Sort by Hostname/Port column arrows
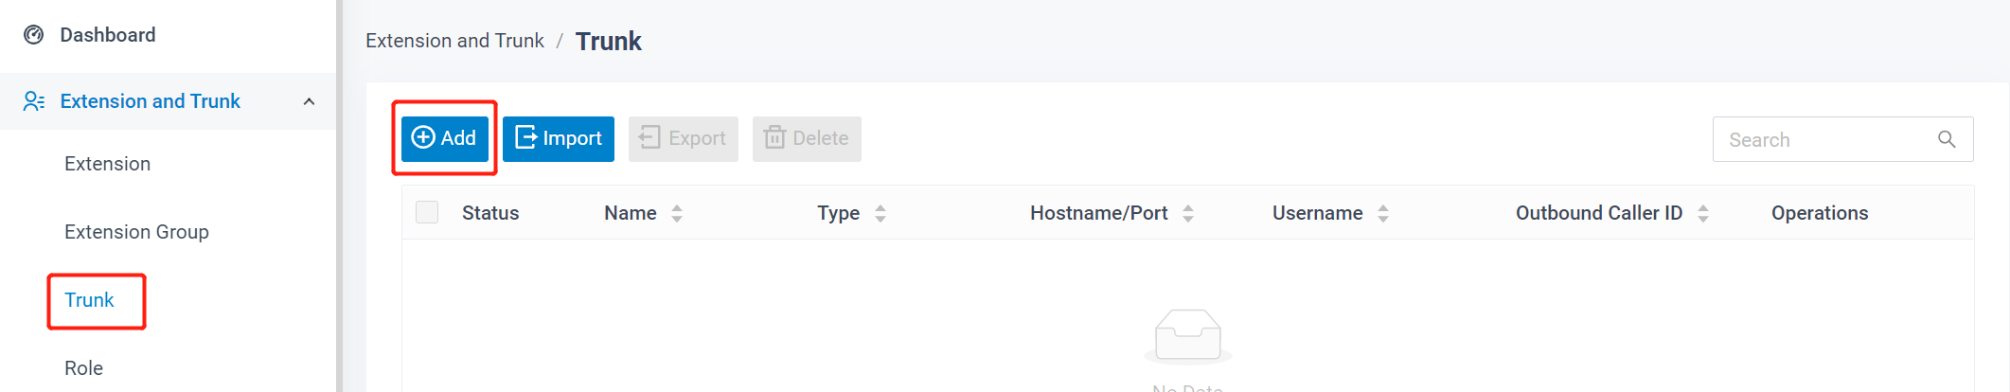Image resolution: width=2010 pixels, height=392 pixels. click(1188, 213)
